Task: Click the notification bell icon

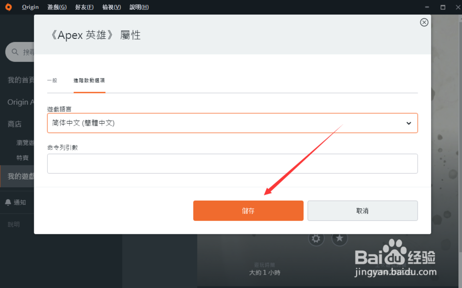Action: pos(8,202)
